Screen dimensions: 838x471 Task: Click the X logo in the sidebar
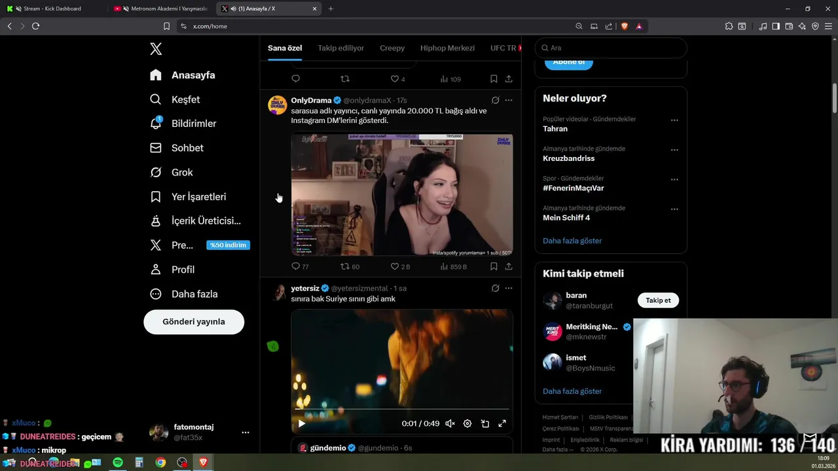pyautogui.click(x=156, y=48)
